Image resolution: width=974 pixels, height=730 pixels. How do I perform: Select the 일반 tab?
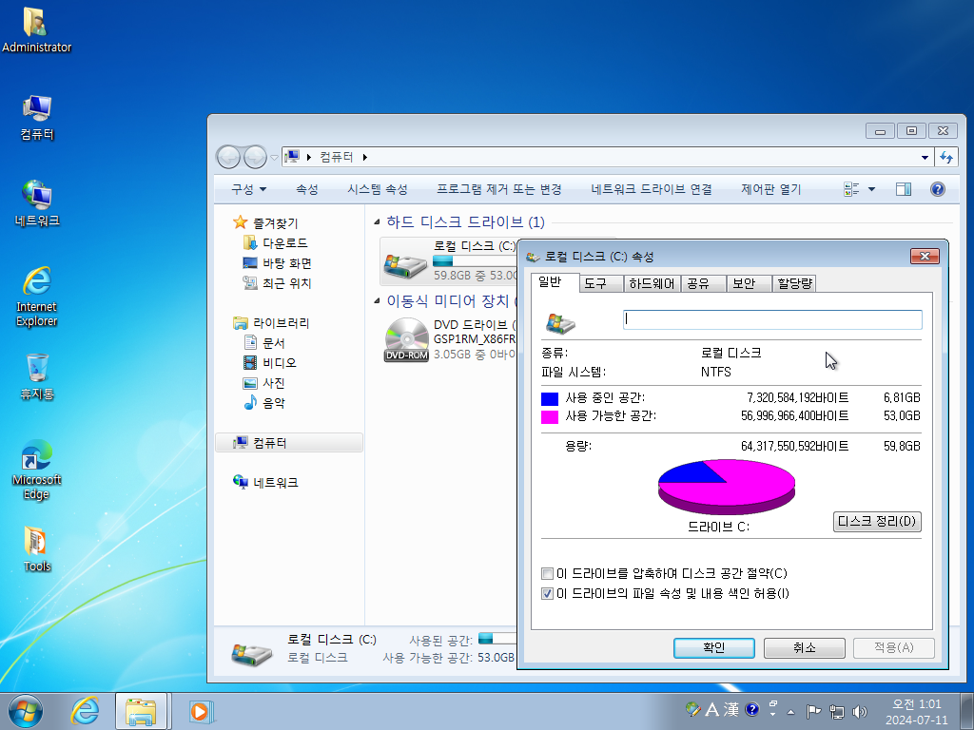[x=555, y=282]
